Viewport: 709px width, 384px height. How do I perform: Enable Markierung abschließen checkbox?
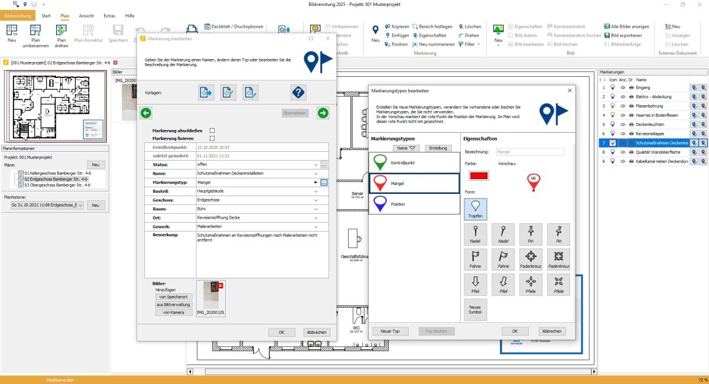click(212, 130)
